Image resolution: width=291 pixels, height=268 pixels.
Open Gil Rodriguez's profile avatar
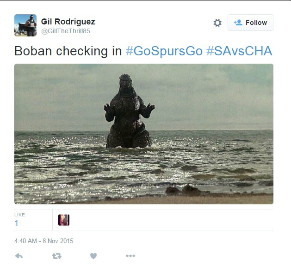click(x=25, y=25)
